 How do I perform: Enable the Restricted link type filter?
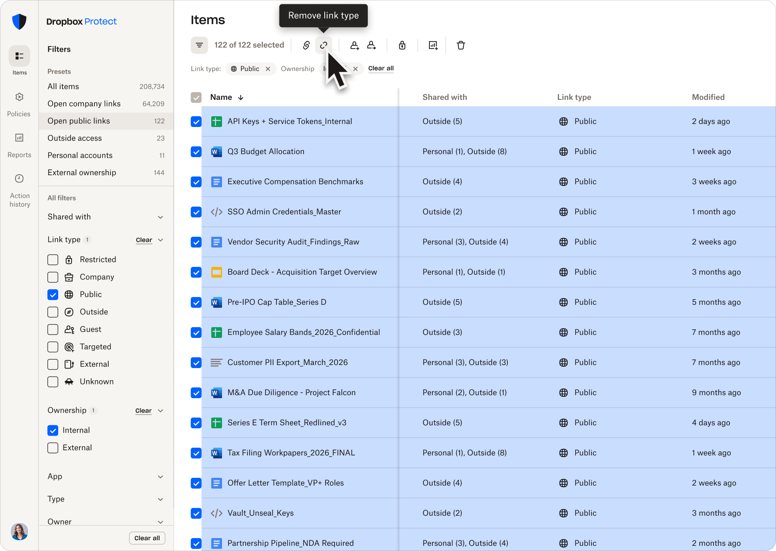[53, 260]
